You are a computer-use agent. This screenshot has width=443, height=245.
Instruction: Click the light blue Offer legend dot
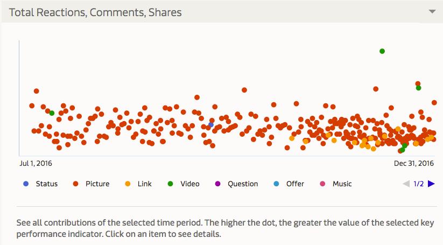coord(276,184)
